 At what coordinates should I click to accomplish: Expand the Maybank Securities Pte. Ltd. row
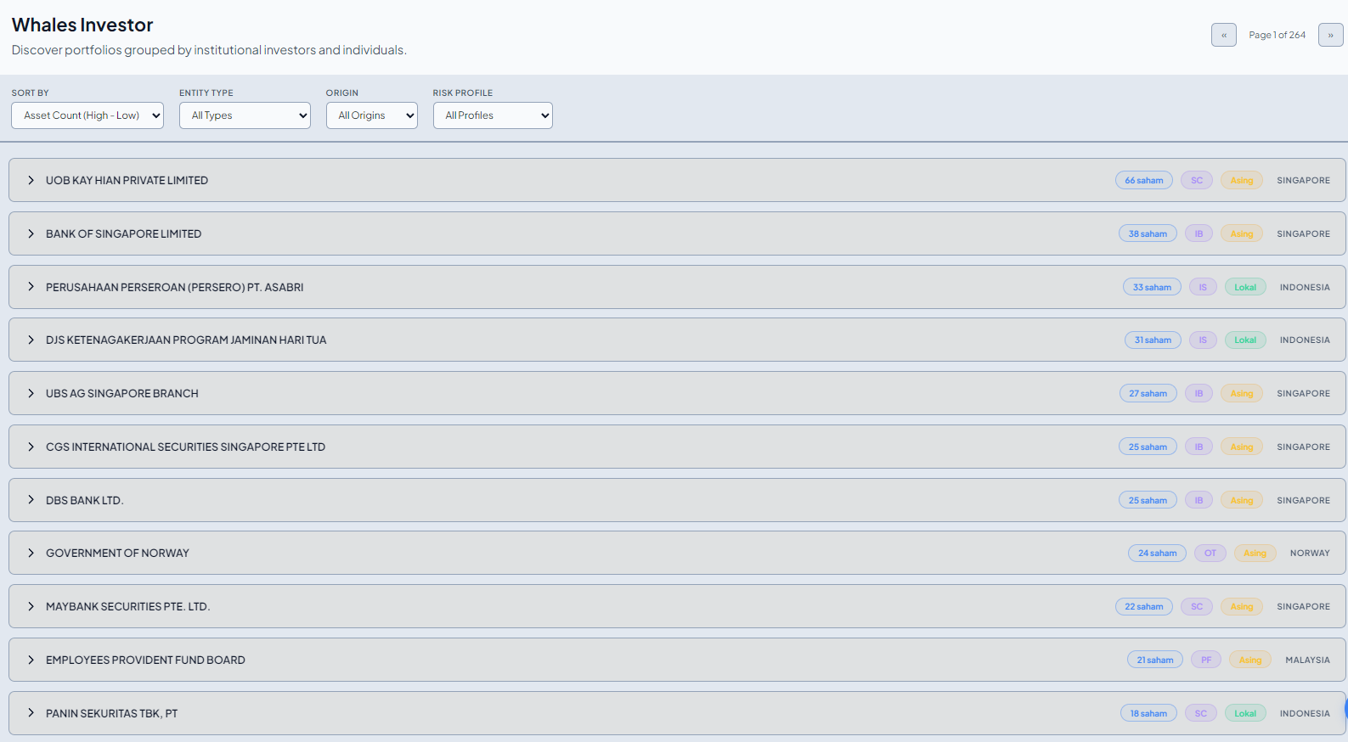(x=677, y=606)
